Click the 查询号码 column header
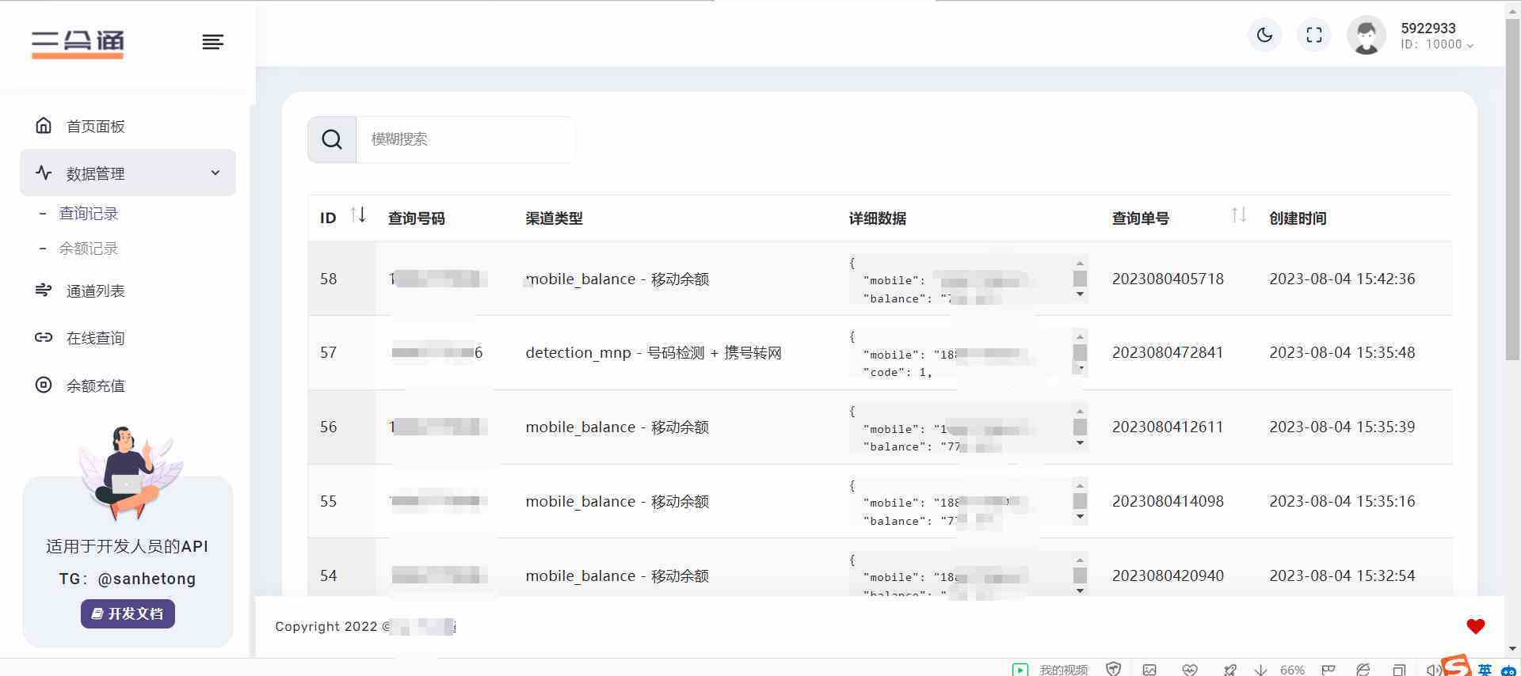The image size is (1521, 676). (416, 218)
